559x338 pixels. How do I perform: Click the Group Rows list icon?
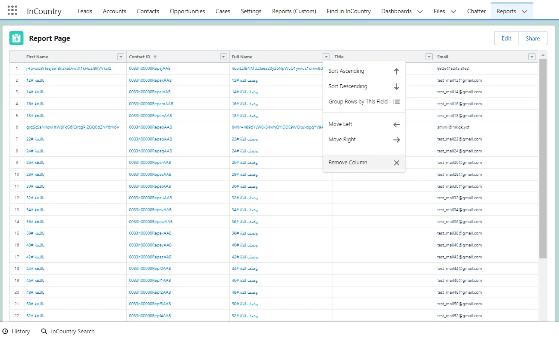click(x=396, y=102)
